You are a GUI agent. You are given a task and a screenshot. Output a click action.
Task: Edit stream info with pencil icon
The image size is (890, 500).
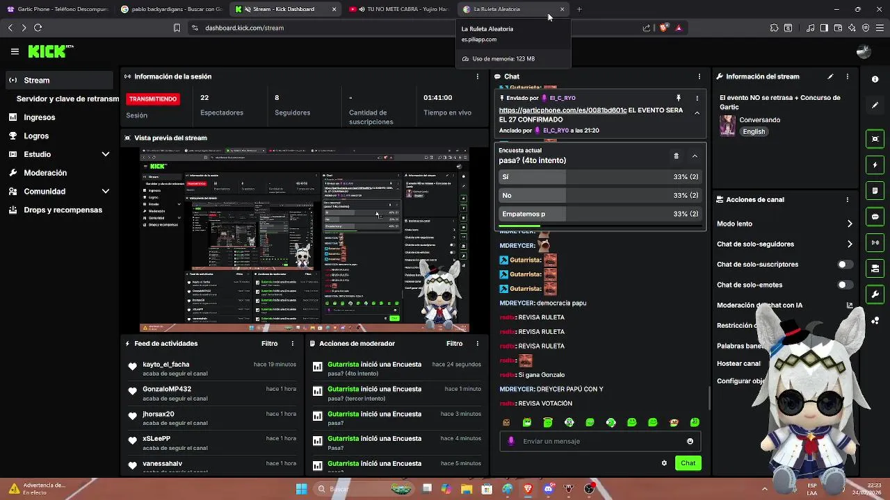[x=830, y=76]
